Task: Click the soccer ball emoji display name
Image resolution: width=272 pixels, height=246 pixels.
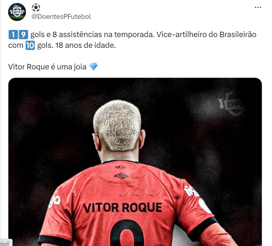Action: (x=36, y=8)
